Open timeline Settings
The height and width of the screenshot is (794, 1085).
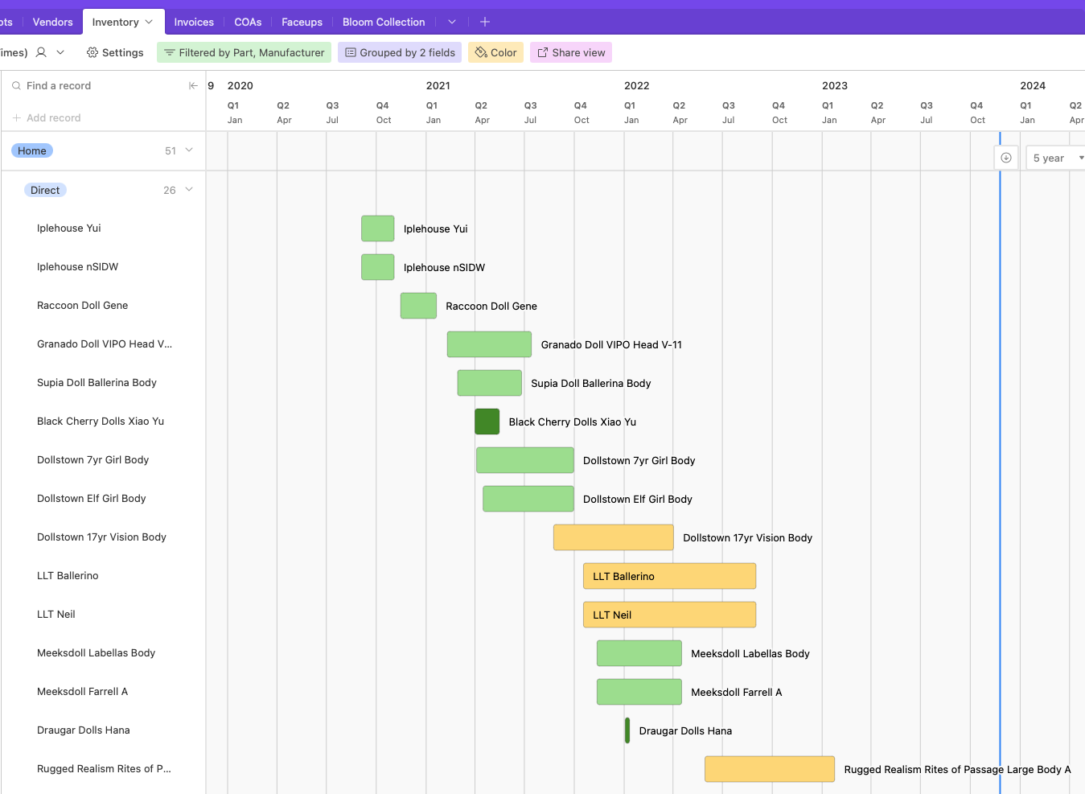click(115, 52)
